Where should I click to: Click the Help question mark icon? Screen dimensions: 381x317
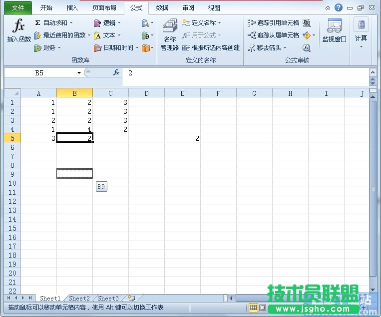[339, 7]
